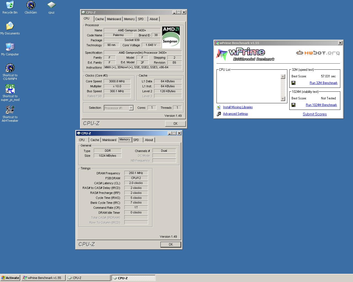Image resolution: width=353 pixels, height=282 pixels.
Task: Click the save icon for 1024M score
Action: (293, 105)
